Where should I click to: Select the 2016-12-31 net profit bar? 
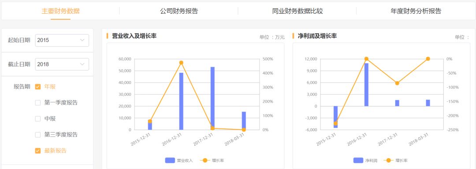click(366, 85)
